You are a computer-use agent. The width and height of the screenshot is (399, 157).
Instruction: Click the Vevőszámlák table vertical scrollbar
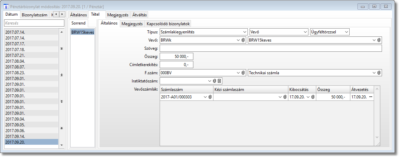pyautogui.click(x=377, y=113)
